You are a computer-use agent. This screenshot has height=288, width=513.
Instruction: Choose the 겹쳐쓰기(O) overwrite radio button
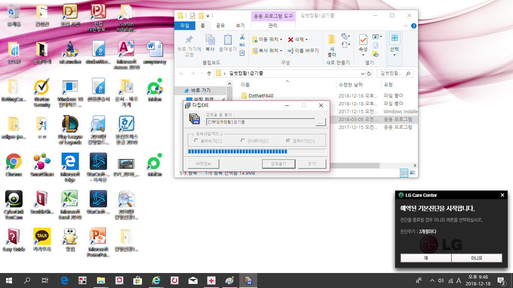coord(288,141)
